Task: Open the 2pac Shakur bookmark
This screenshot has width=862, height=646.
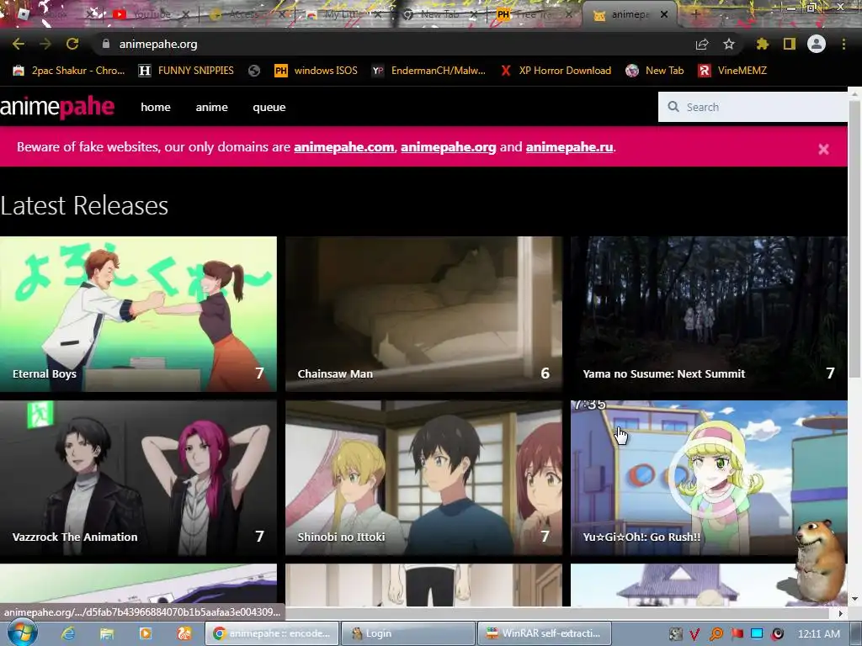Action: click(69, 71)
